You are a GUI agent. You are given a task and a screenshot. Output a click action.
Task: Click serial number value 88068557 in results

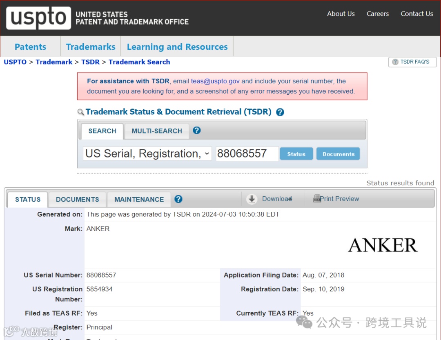[101, 275]
